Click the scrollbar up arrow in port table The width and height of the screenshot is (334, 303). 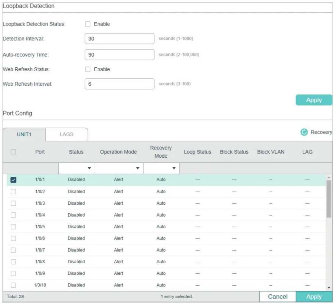[x=329, y=177]
